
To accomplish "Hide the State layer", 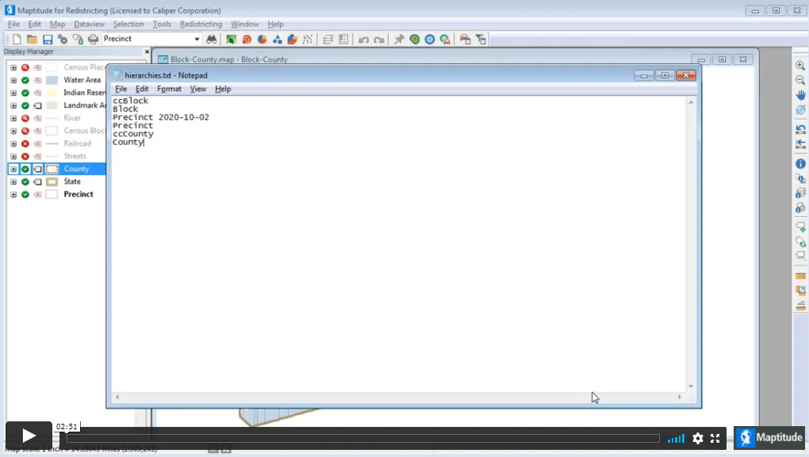I will tap(25, 181).
